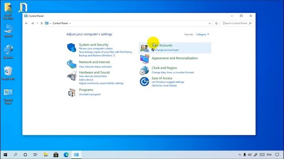This screenshot has height=159, width=284.
Task: Refresh the Control Panel view
Action: click(216, 23)
